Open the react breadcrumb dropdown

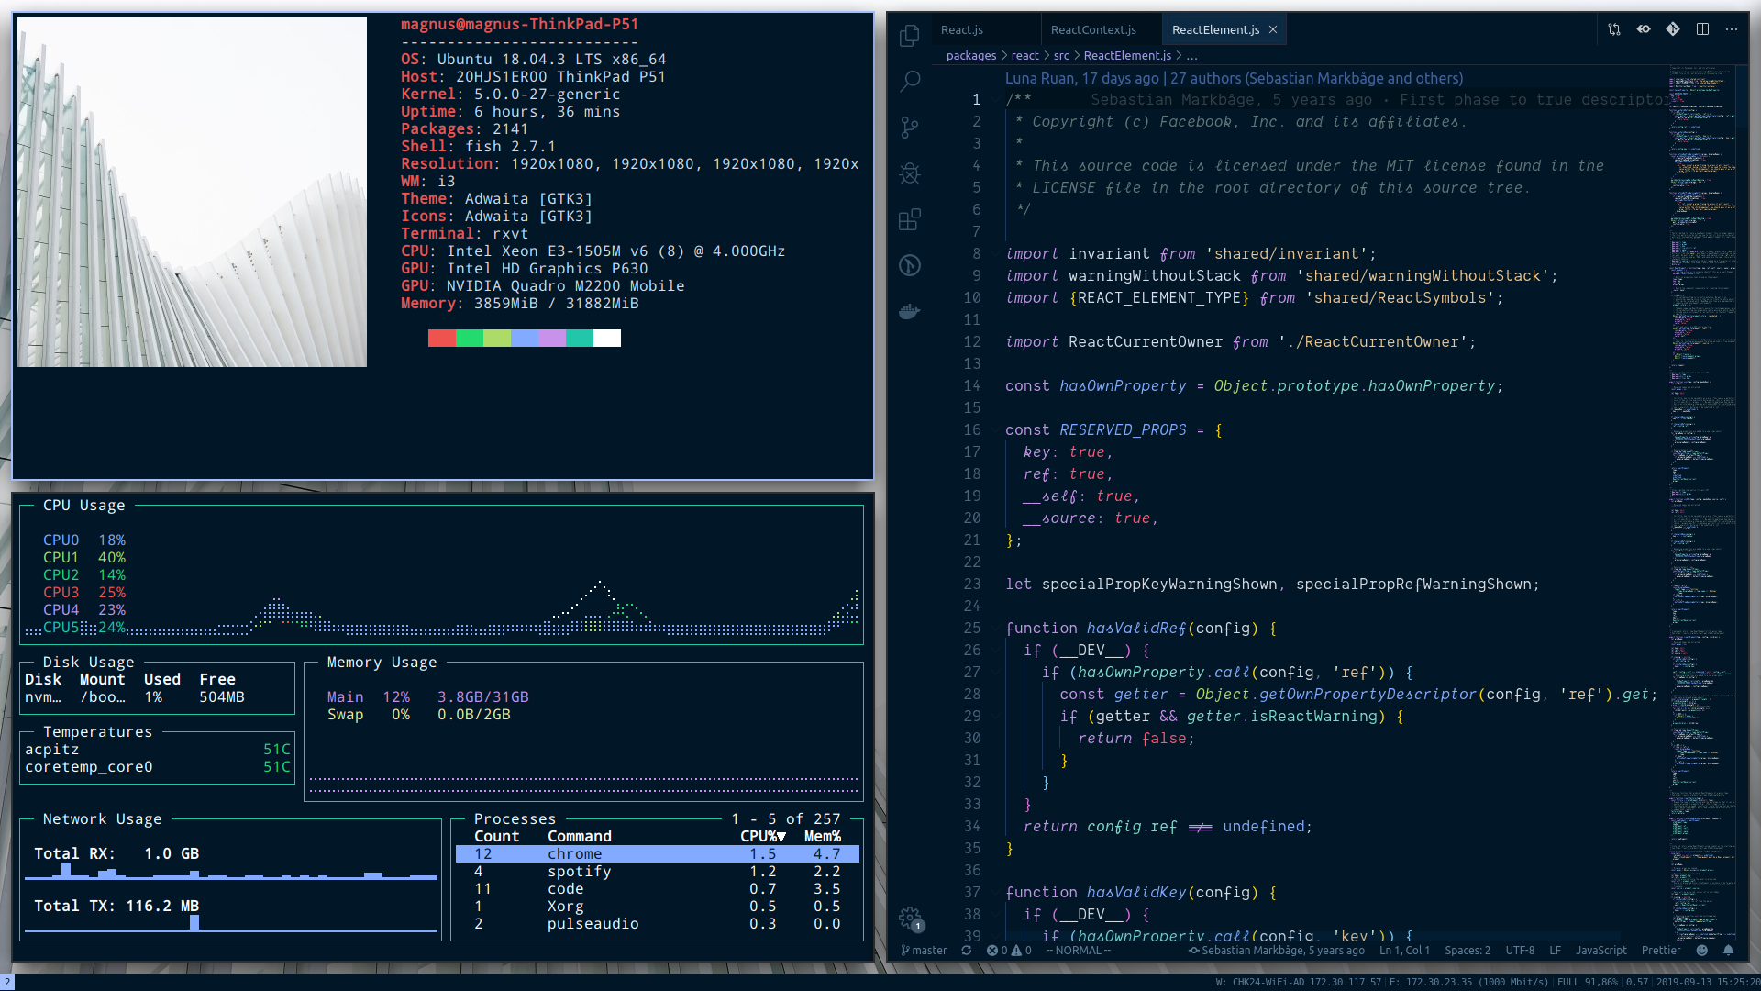click(1024, 55)
